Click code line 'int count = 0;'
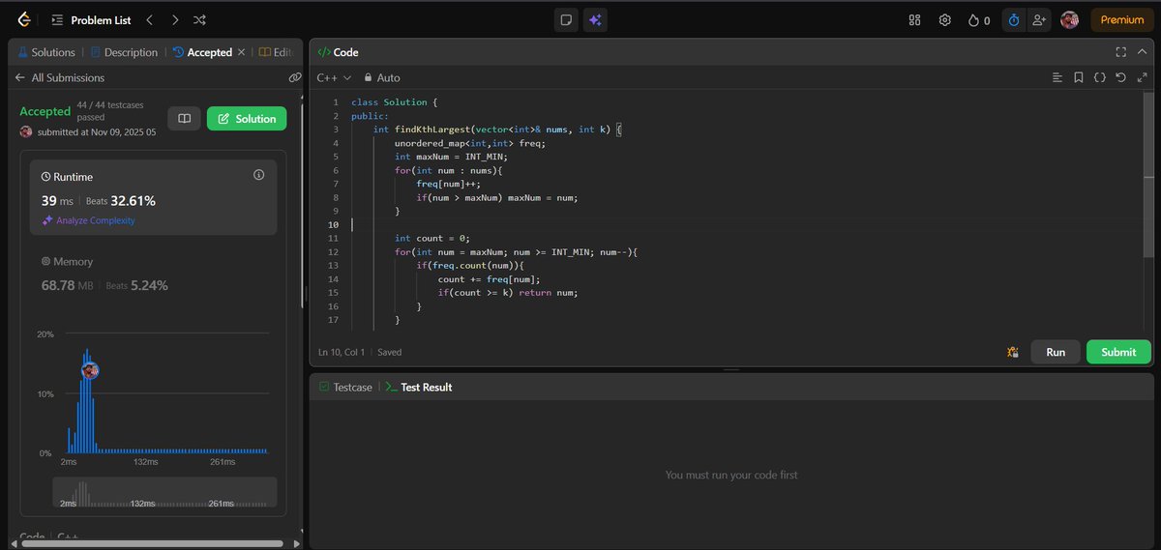Screen dimensions: 1161x550 click(x=432, y=238)
